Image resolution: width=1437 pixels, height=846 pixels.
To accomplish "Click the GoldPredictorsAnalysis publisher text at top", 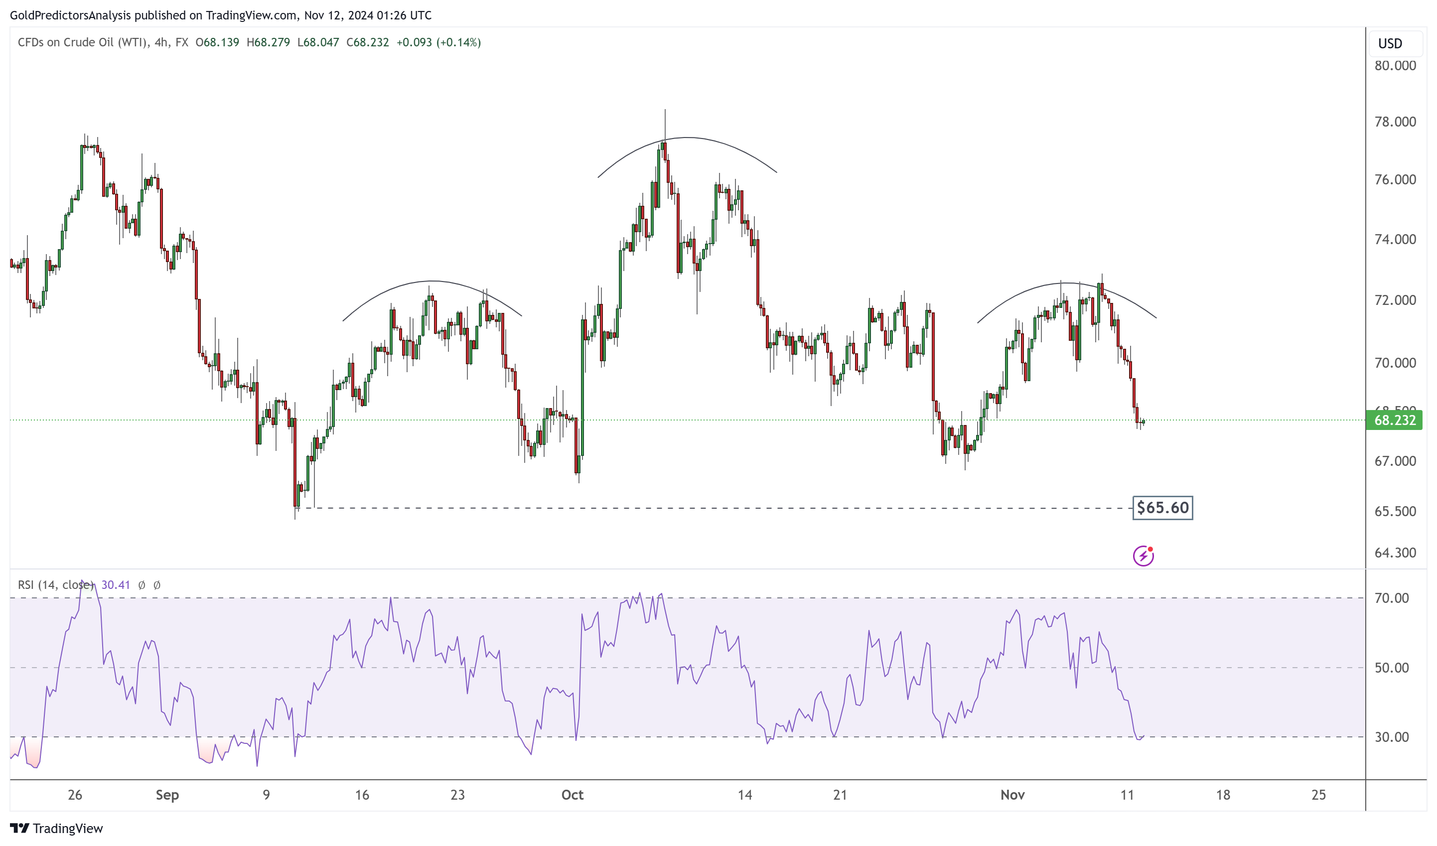I will click(70, 15).
